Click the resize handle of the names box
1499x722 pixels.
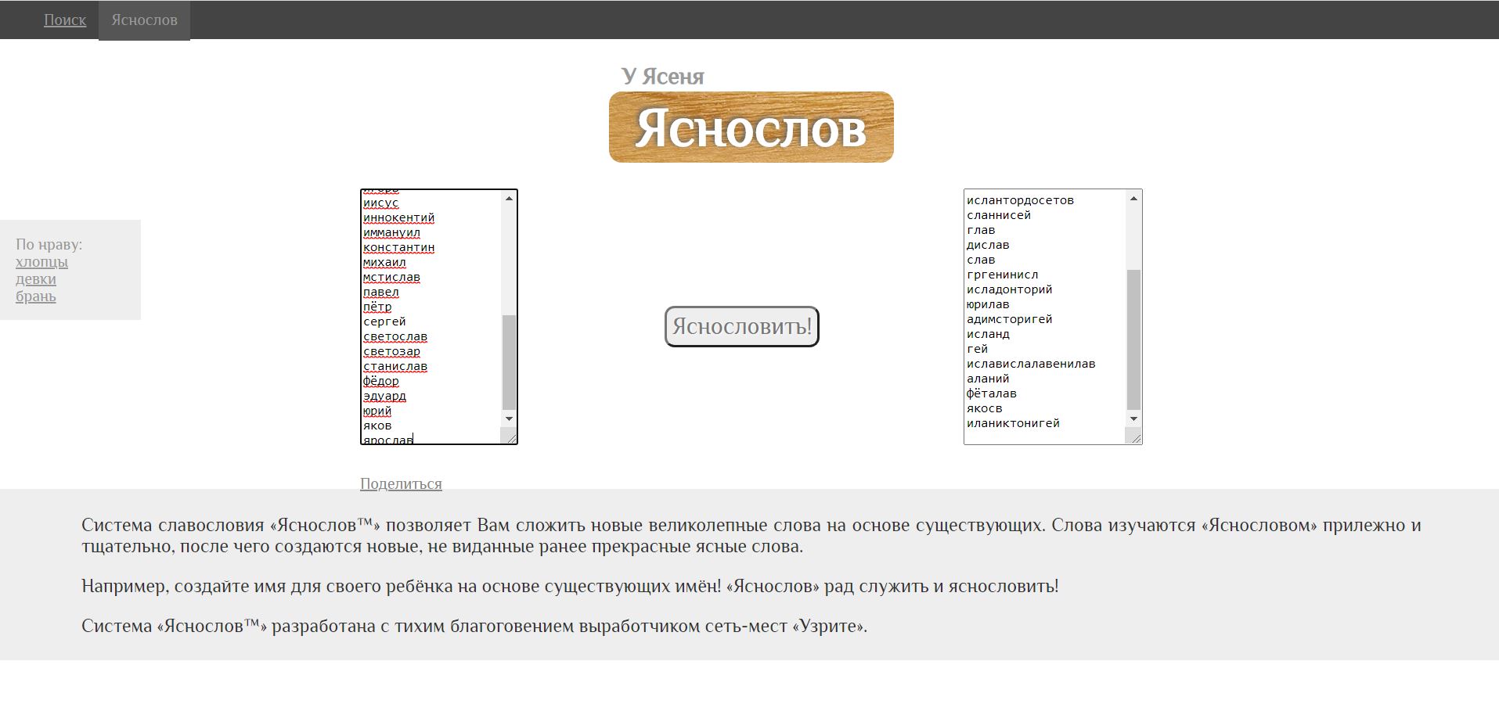pyautogui.click(x=513, y=439)
